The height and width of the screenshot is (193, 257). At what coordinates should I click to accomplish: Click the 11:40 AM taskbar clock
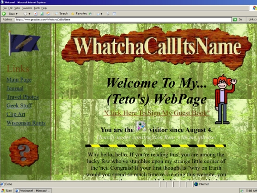[251, 191]
